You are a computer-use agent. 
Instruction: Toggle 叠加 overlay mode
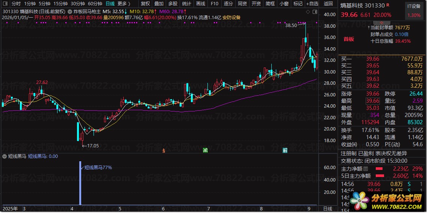159,4
